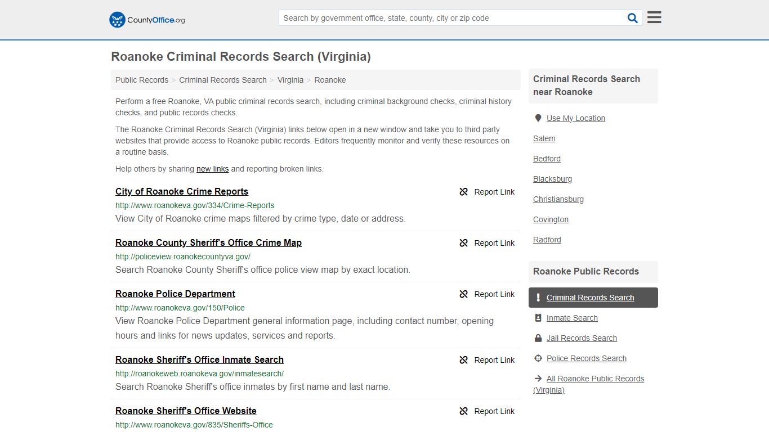Select nearby city Blacksburg
The width and height of the screenshot is (769, 432).
pos(552,179)
